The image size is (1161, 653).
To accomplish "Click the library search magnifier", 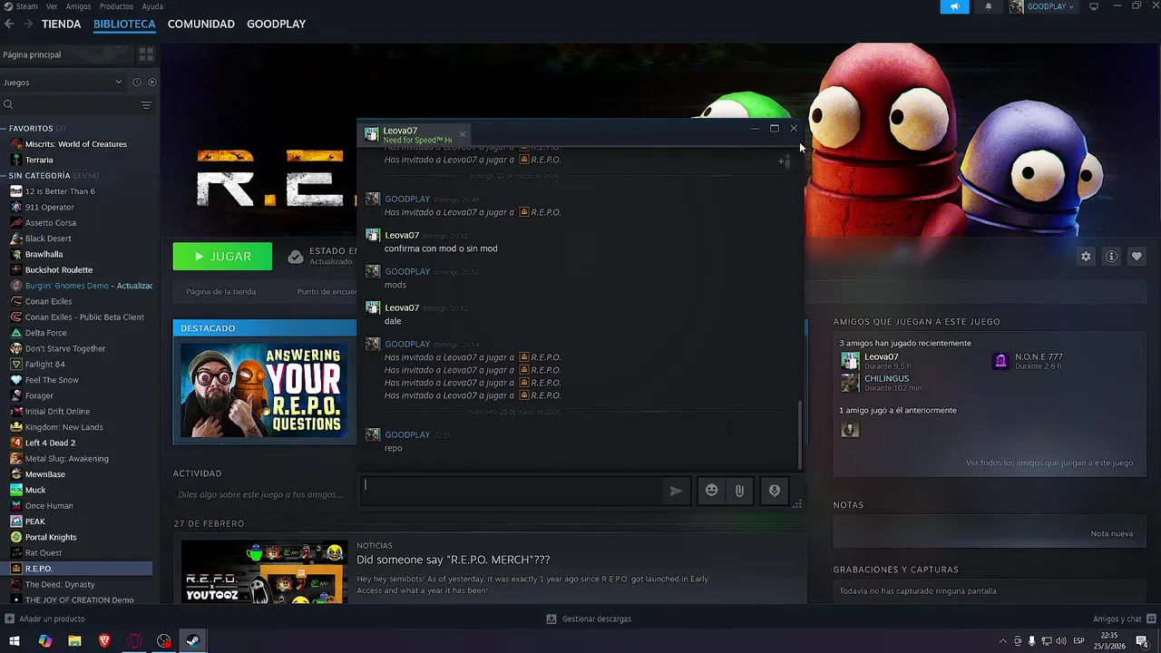I will (8, 105).
